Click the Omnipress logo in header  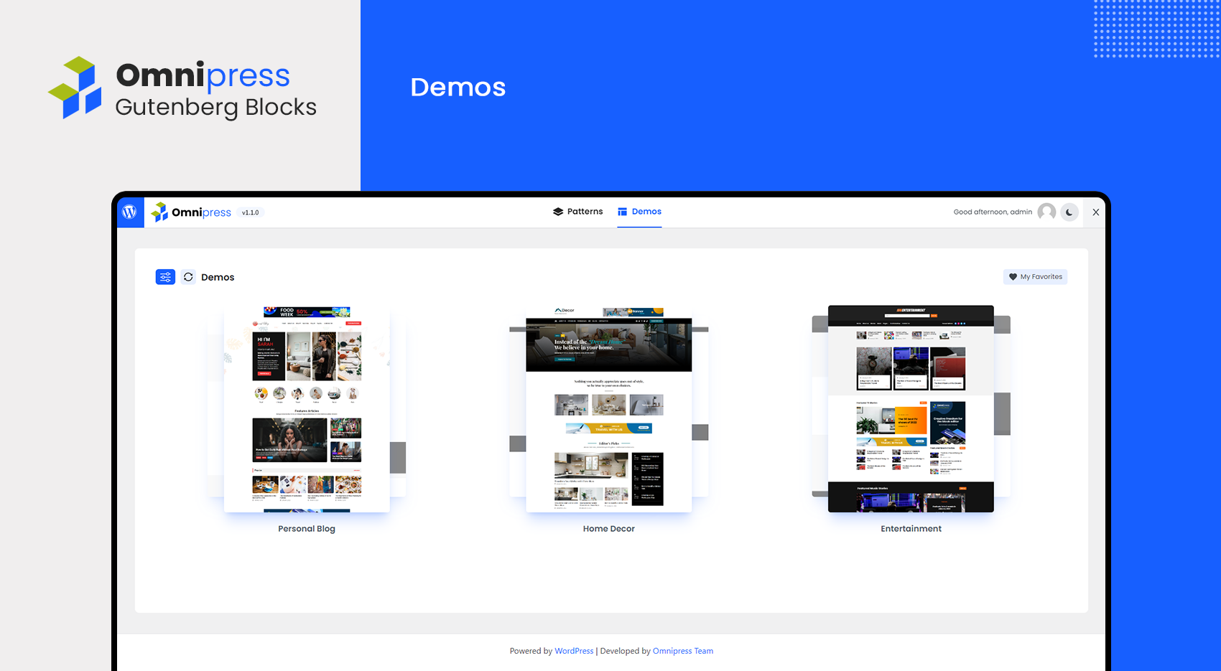coord(191,212)
